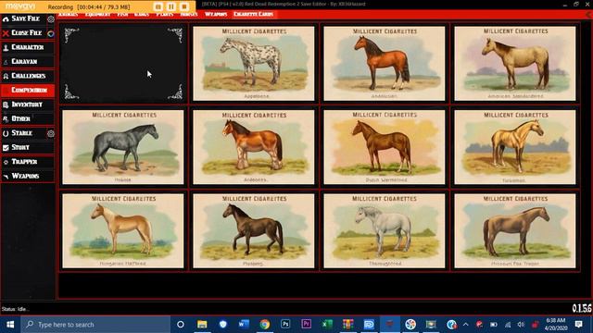Screen dimensions: 593x333
Task: Open File Explorer from the taskbar
Action: [202, 325]
